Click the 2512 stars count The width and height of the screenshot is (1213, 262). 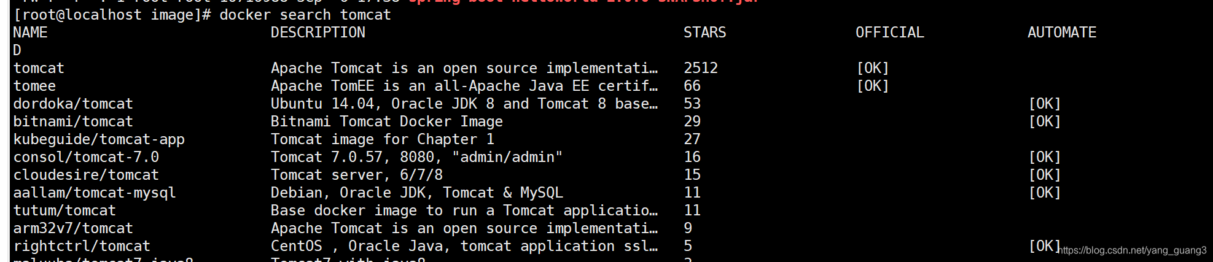point(701,68)
